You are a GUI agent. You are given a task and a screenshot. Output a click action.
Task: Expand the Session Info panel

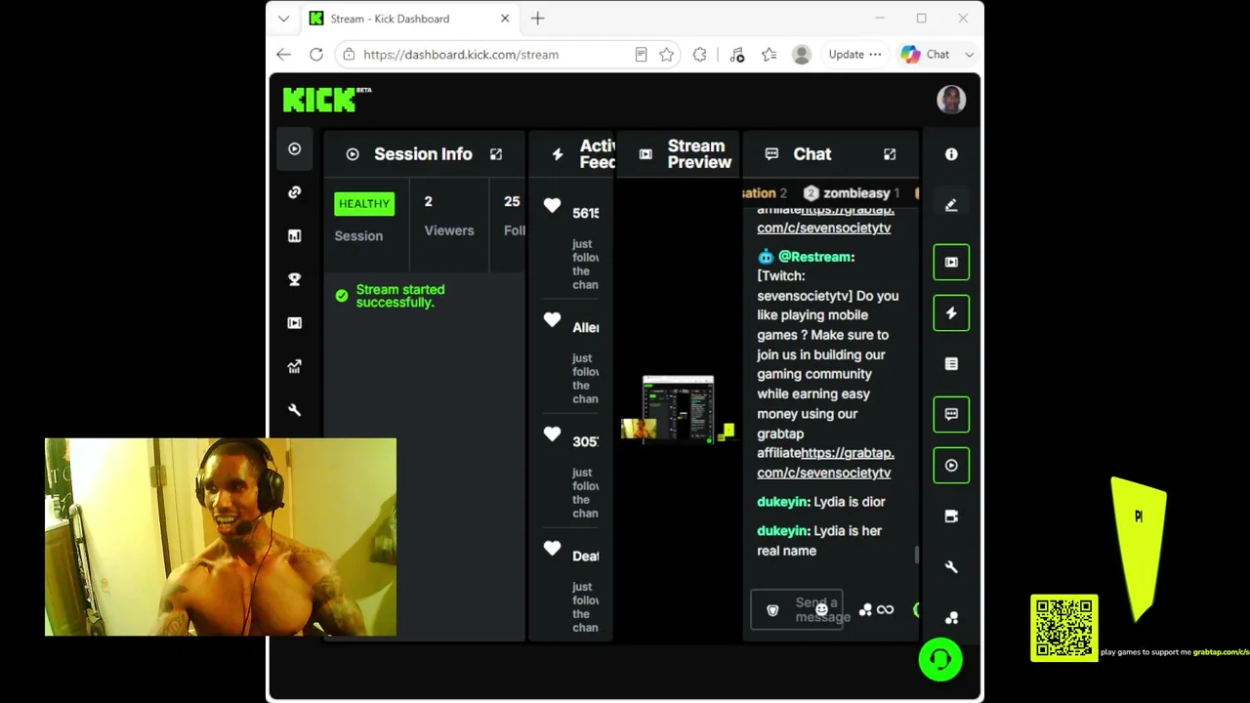(496, 154)
